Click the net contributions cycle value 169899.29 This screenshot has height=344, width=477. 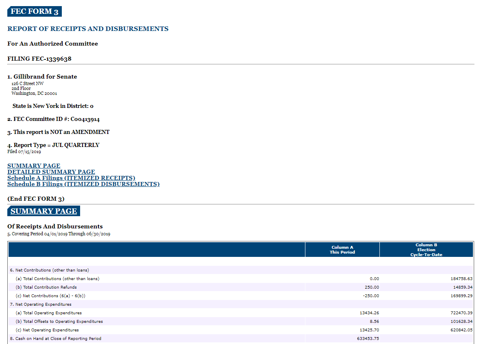coord(462,296)
